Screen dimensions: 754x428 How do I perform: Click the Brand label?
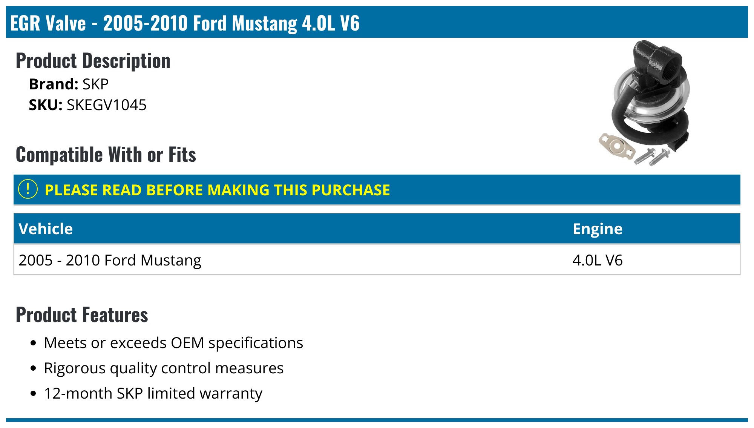coord(54,84)
